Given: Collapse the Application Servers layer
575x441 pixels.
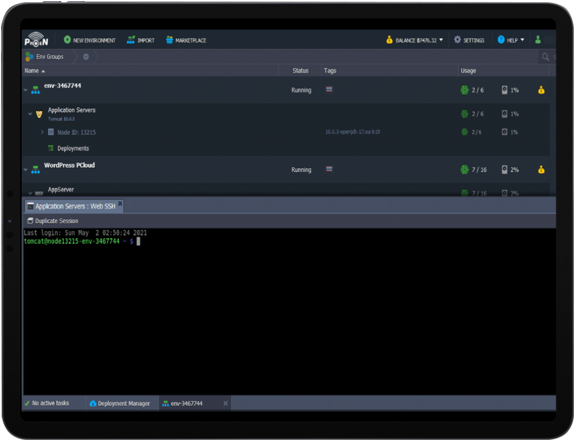Looking at the screenshot, I should coord(30,114).
